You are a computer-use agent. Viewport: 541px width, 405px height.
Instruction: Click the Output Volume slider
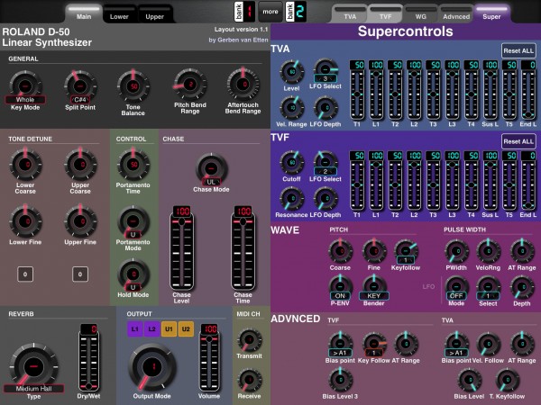point(209,357)
